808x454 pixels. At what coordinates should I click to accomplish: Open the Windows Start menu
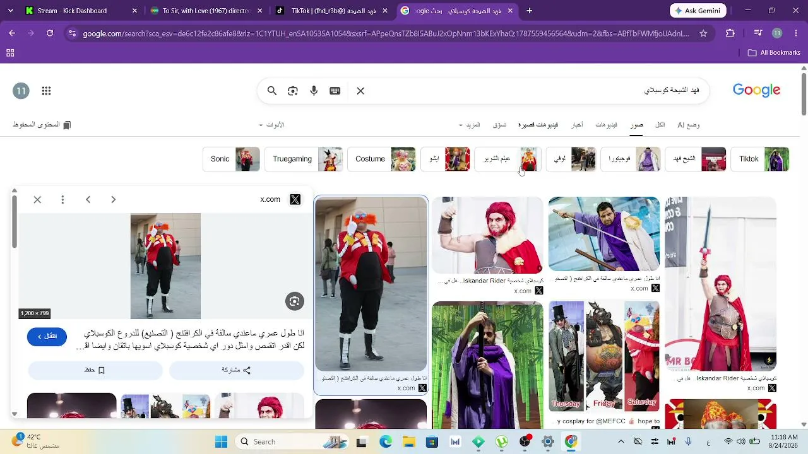[221, 441]
